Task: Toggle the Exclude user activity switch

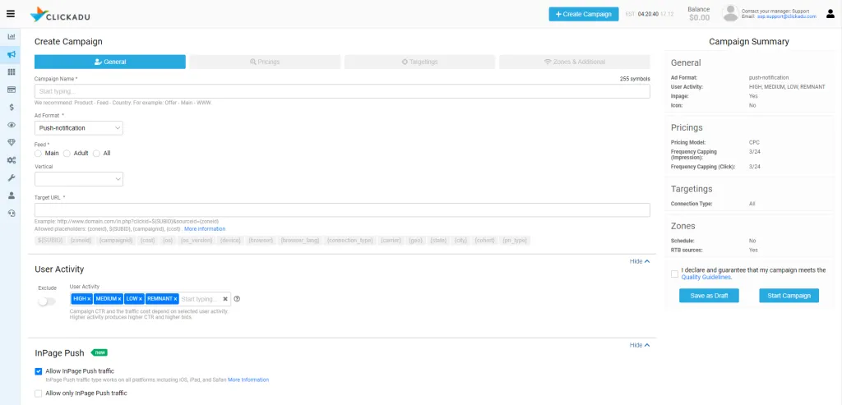Action: (x=47, y=301)
